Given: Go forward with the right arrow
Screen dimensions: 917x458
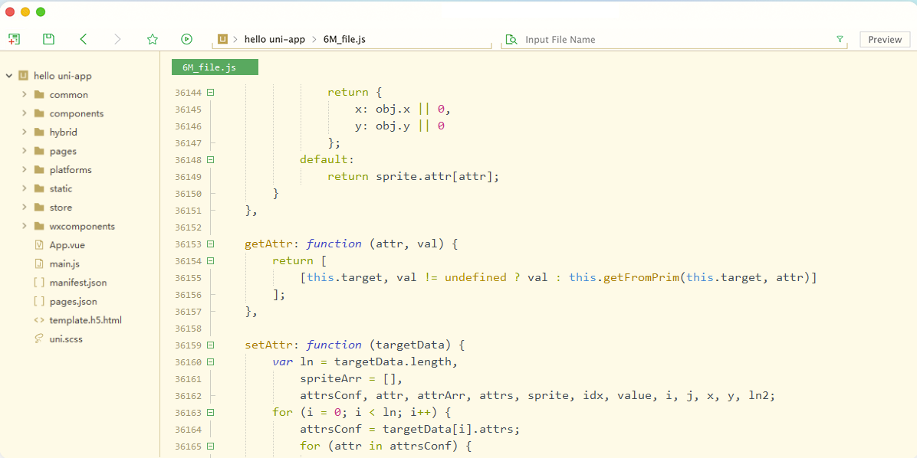Looking at the screenshot, I should coord(117,39).
